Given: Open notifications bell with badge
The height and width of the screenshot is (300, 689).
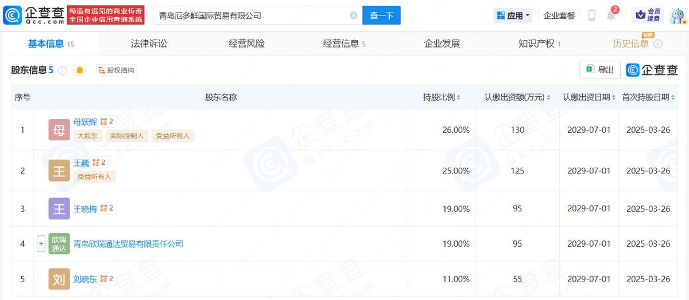Looking at the screenshot, I should coord(611,15).
